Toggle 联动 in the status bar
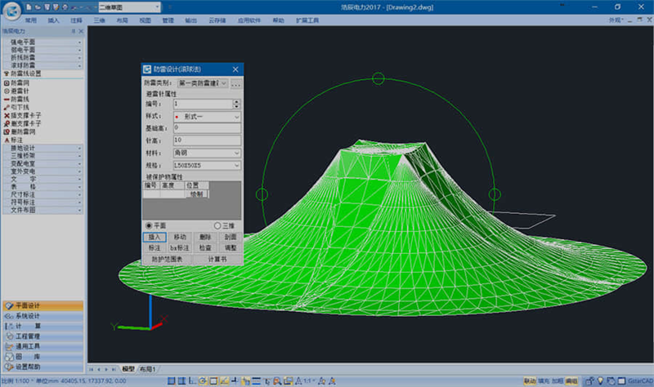Image resolution: width=654 pixels, height=387 pixels. pos(530,381)
